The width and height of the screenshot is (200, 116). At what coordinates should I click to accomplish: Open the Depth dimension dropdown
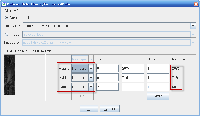coord(91,87)
